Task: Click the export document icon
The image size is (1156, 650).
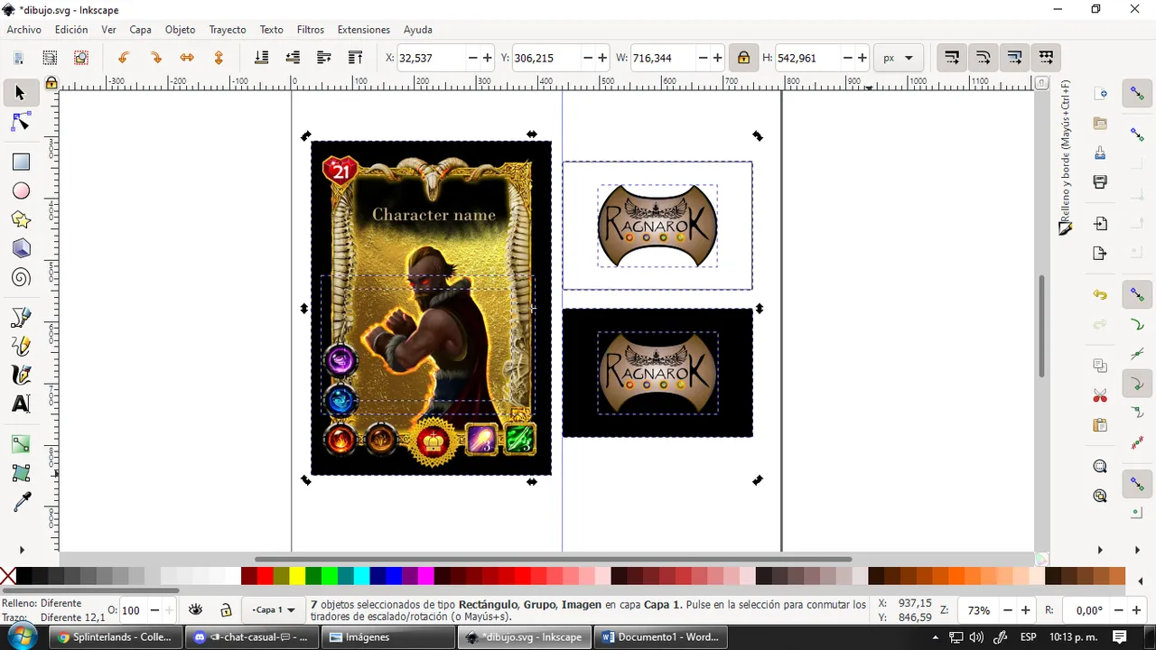Action: [1100, 253]
